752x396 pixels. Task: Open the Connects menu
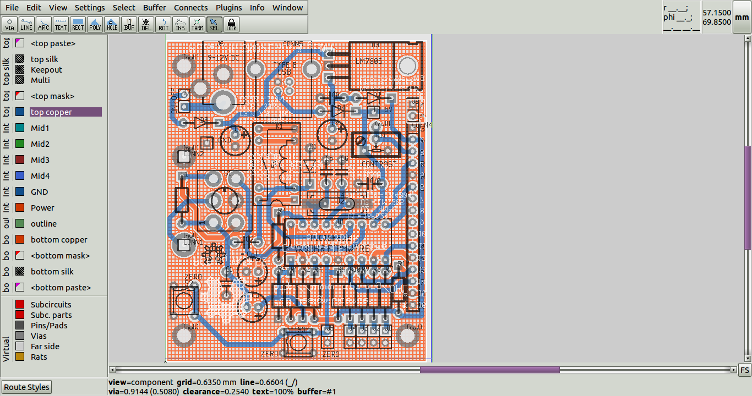190,7
